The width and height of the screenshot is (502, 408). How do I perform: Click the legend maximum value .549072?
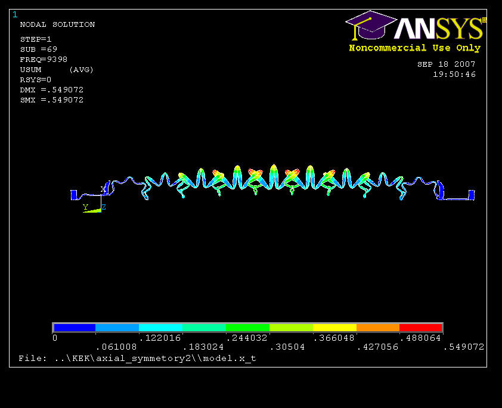464,347
